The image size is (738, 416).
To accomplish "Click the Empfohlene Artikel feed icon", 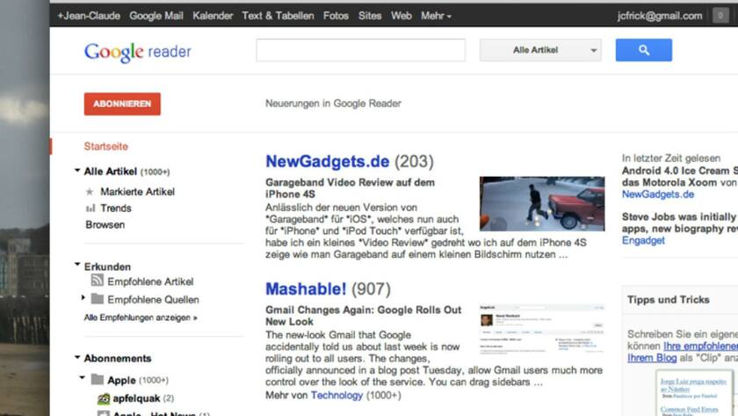I will pyautogui.click(x=97, y=281).
